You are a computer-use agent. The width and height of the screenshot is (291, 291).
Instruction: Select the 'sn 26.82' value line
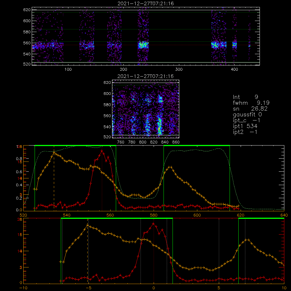[250, 109]
